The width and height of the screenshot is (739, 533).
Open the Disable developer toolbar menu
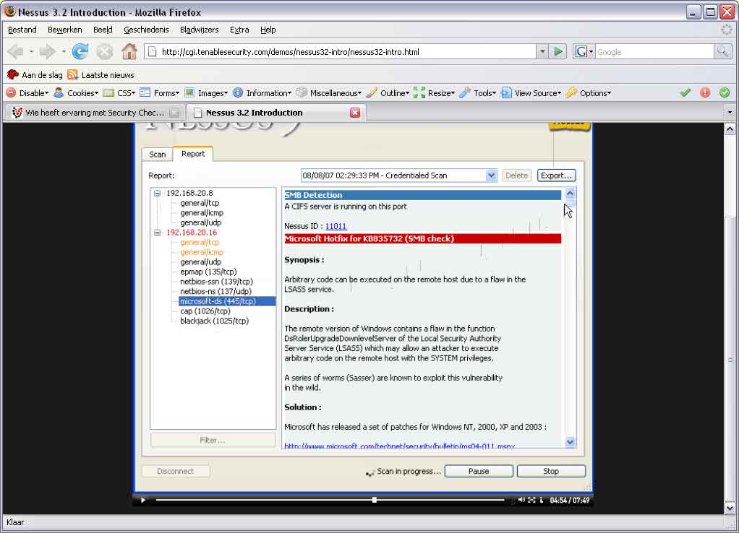click(27, 92)
